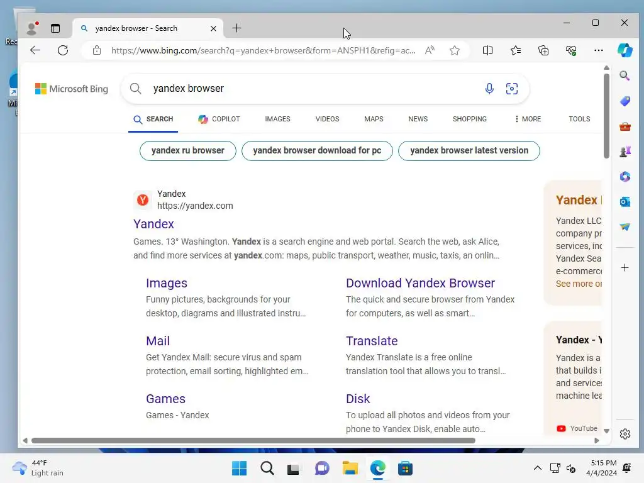Open Chat app on taskbar
644x483 pixels.
click(322, 468)
